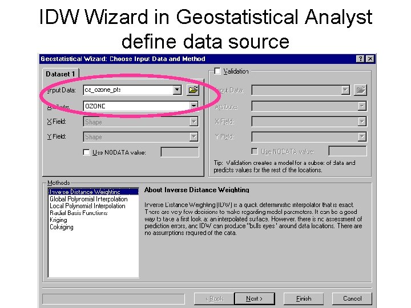Open the browse folder icon beside Dataset 1 Input Data
Image resolution: width=411 pixels, height=308 pixels.
click(x=193, y=90)
